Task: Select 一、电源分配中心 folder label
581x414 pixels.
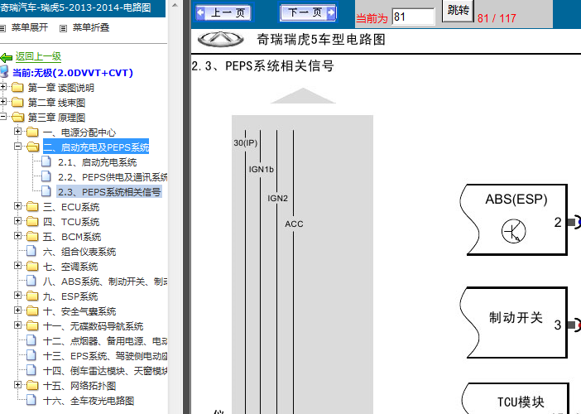Action: (x=79, y=132)
